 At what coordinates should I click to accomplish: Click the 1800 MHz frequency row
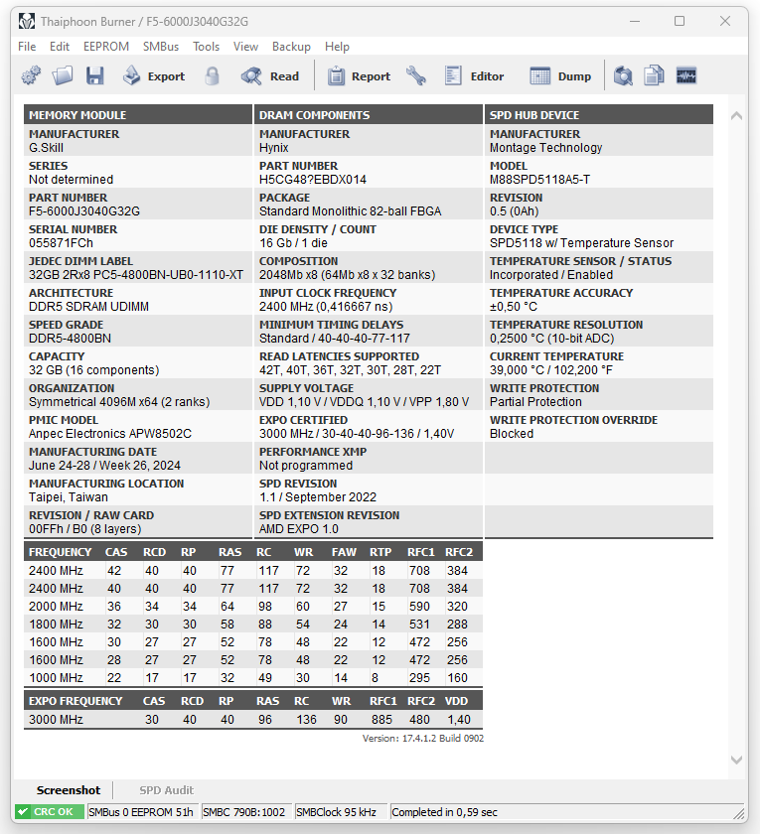pos(252,624)
